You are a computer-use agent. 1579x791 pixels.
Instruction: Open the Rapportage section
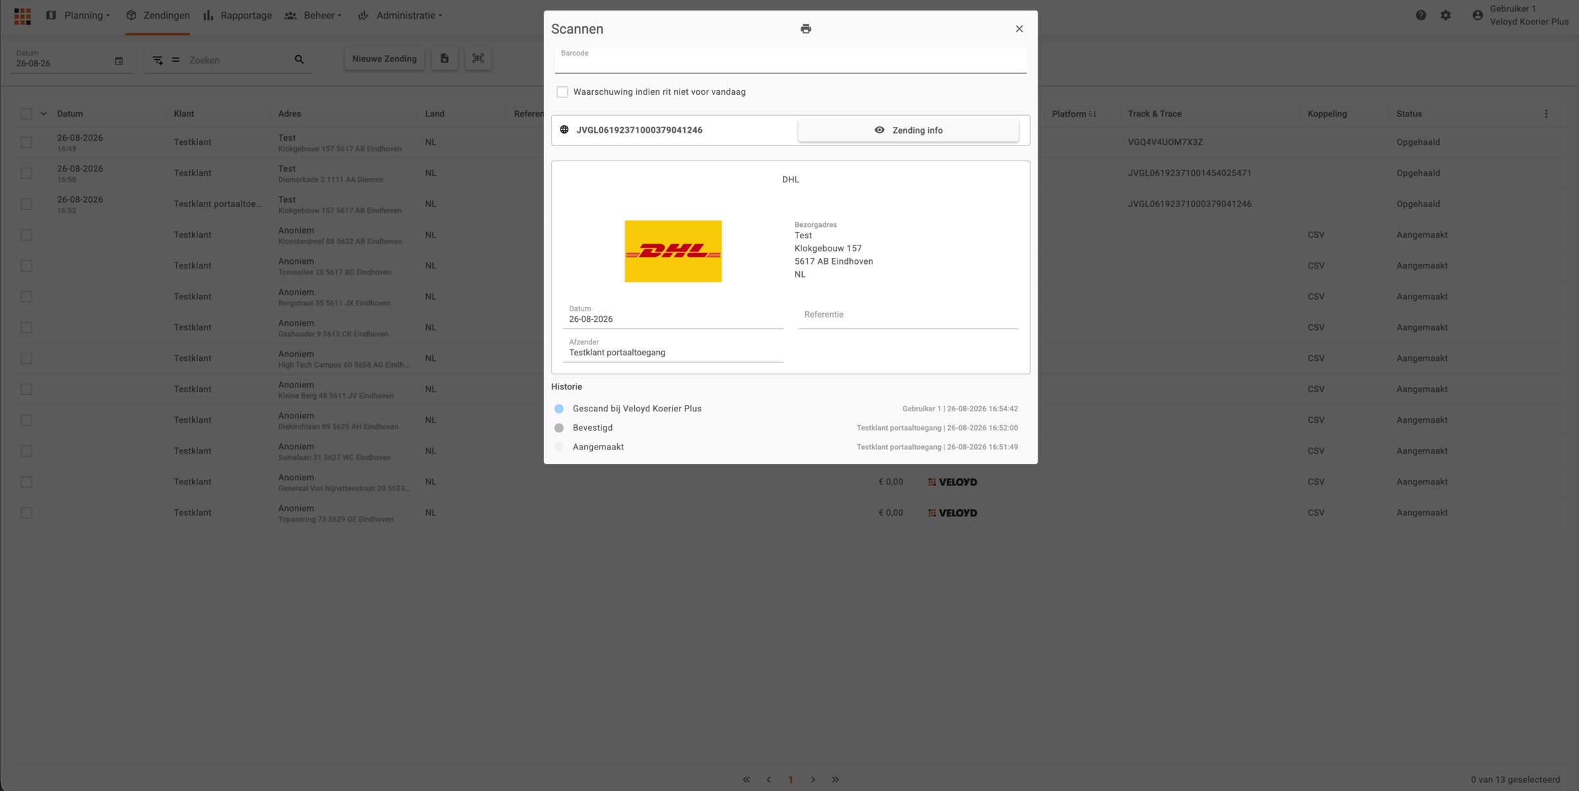tap(238, 16)
